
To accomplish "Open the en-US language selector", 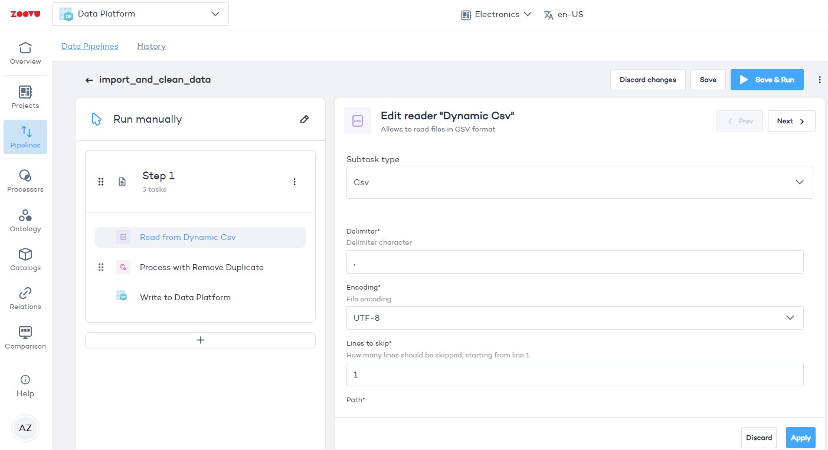I will 564,15.
